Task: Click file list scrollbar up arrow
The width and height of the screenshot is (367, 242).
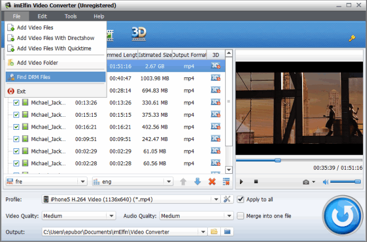Action: [229, 53]
